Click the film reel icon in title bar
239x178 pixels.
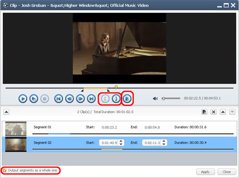click(x=6, y=5)
